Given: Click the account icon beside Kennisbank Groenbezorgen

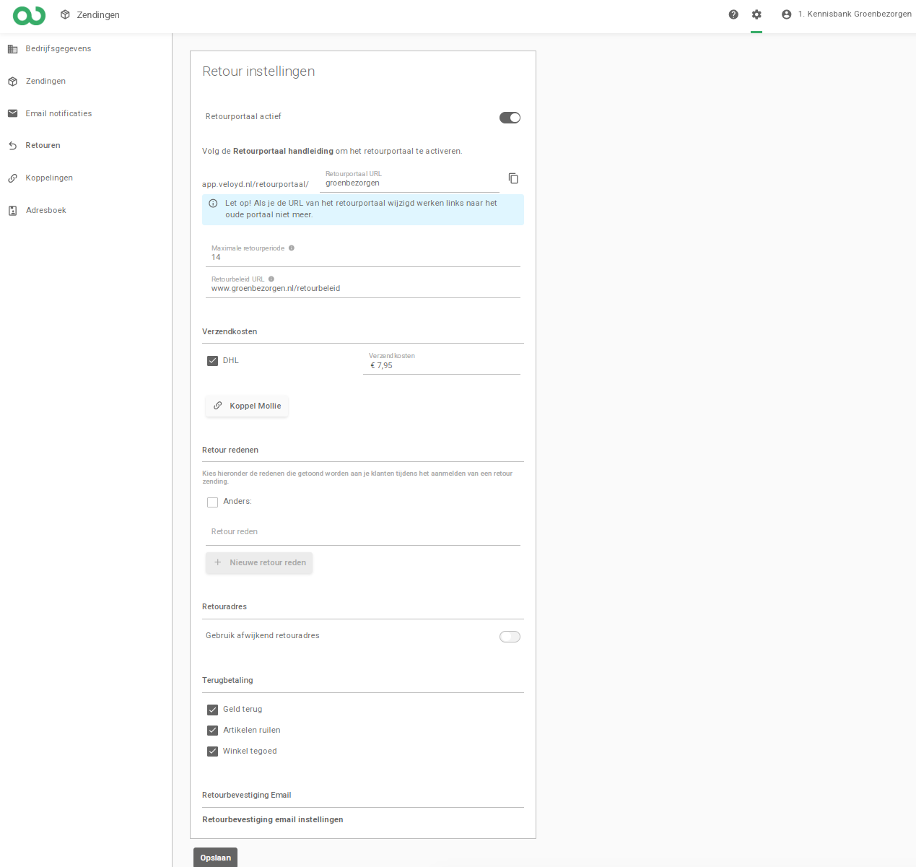Looking at the screenshot, I should point(786,14).
